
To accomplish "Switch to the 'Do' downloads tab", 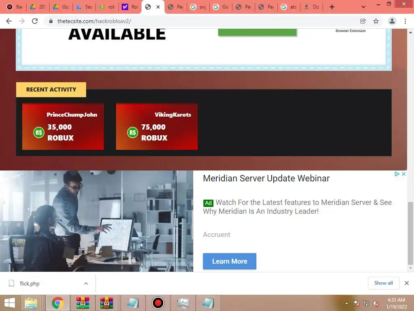I will [312, 7].
